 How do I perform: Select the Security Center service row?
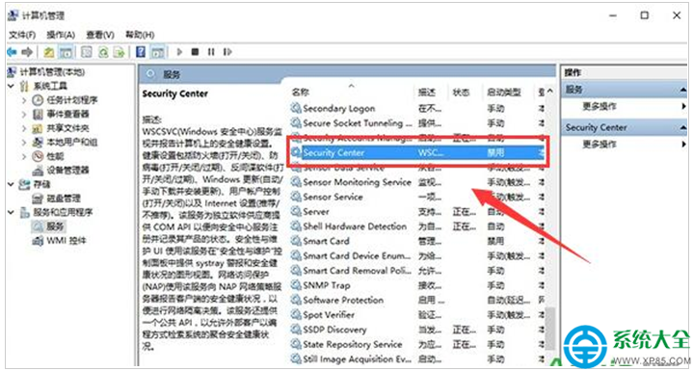coord(416,153)
